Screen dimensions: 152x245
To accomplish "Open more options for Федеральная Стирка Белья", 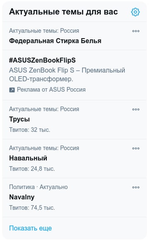I will point(135,31).
